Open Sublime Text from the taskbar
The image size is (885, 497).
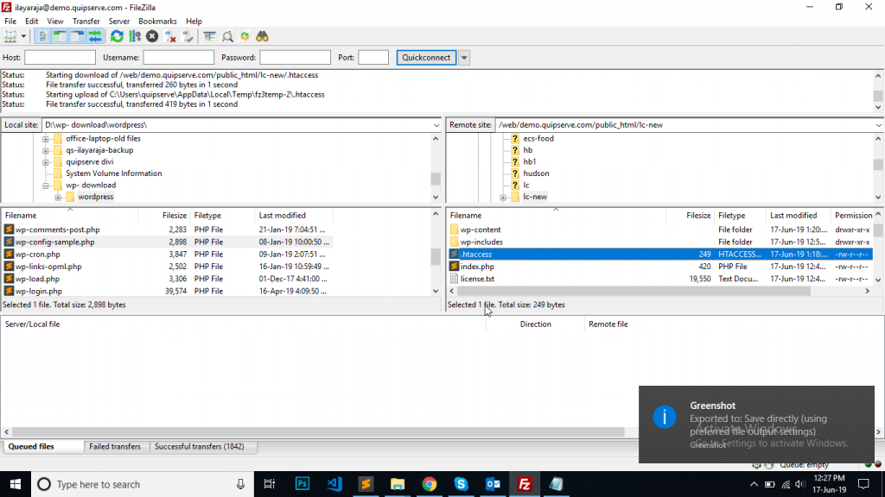366,484
